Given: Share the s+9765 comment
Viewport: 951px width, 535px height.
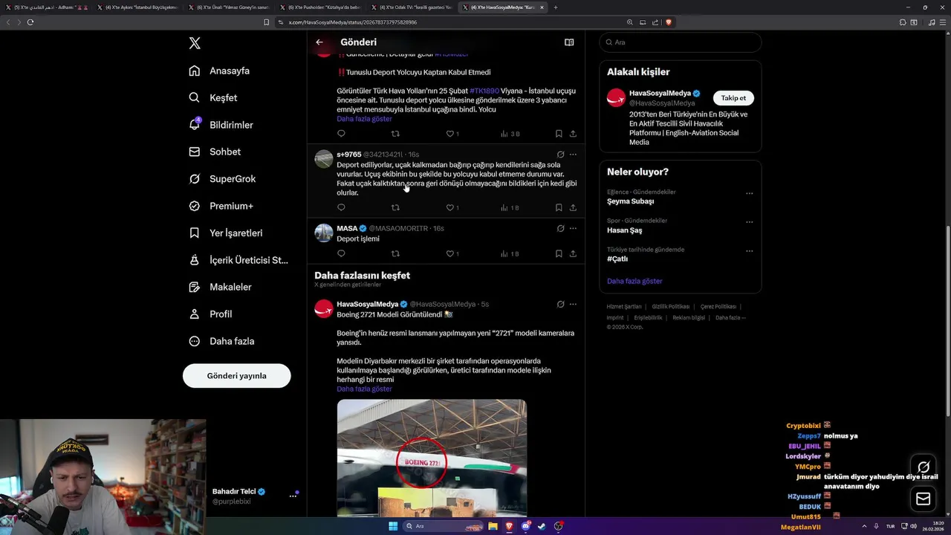Looking at the screenshot, I should [573, 208].
